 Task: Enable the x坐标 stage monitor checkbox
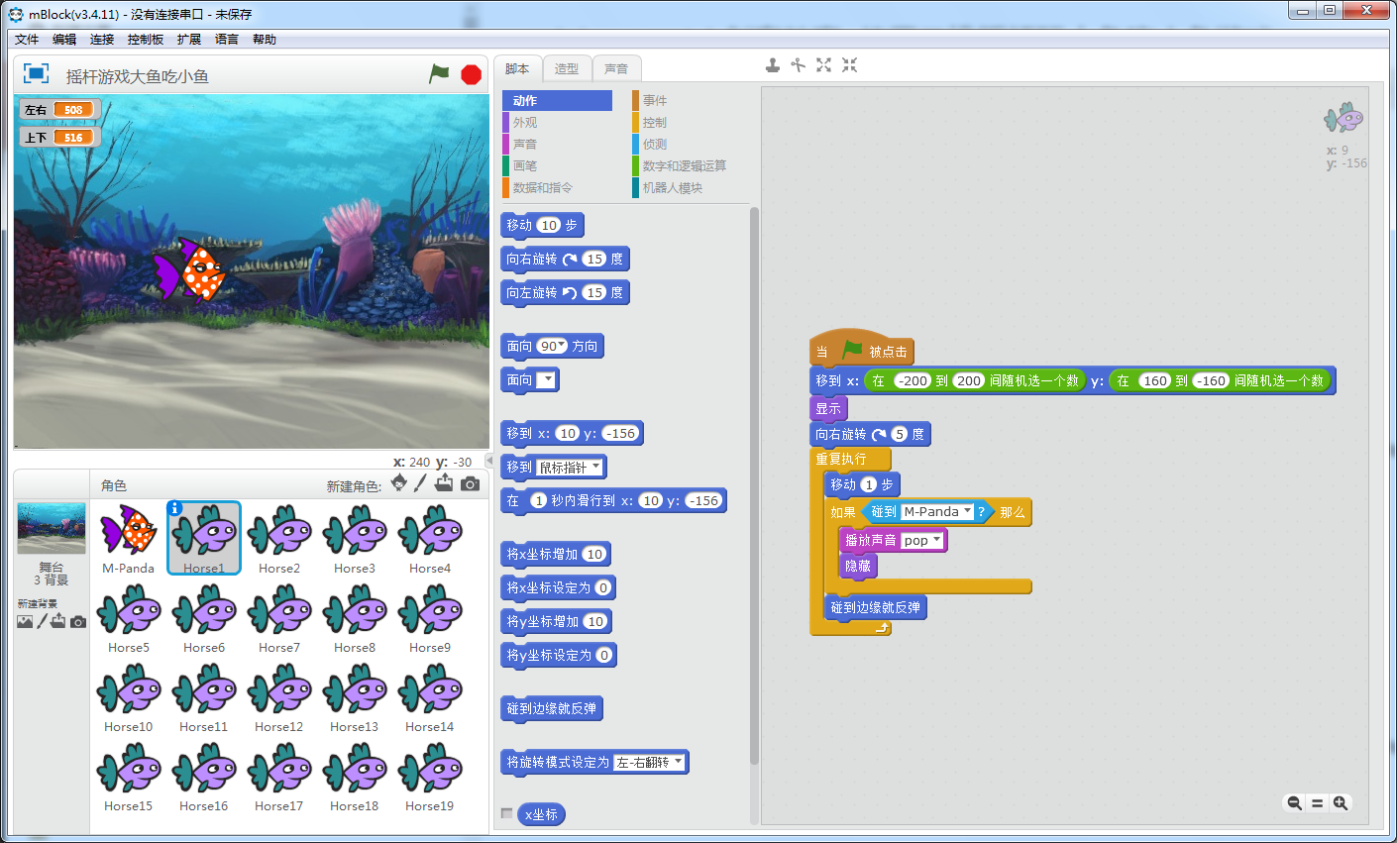[x=506, y=813]
